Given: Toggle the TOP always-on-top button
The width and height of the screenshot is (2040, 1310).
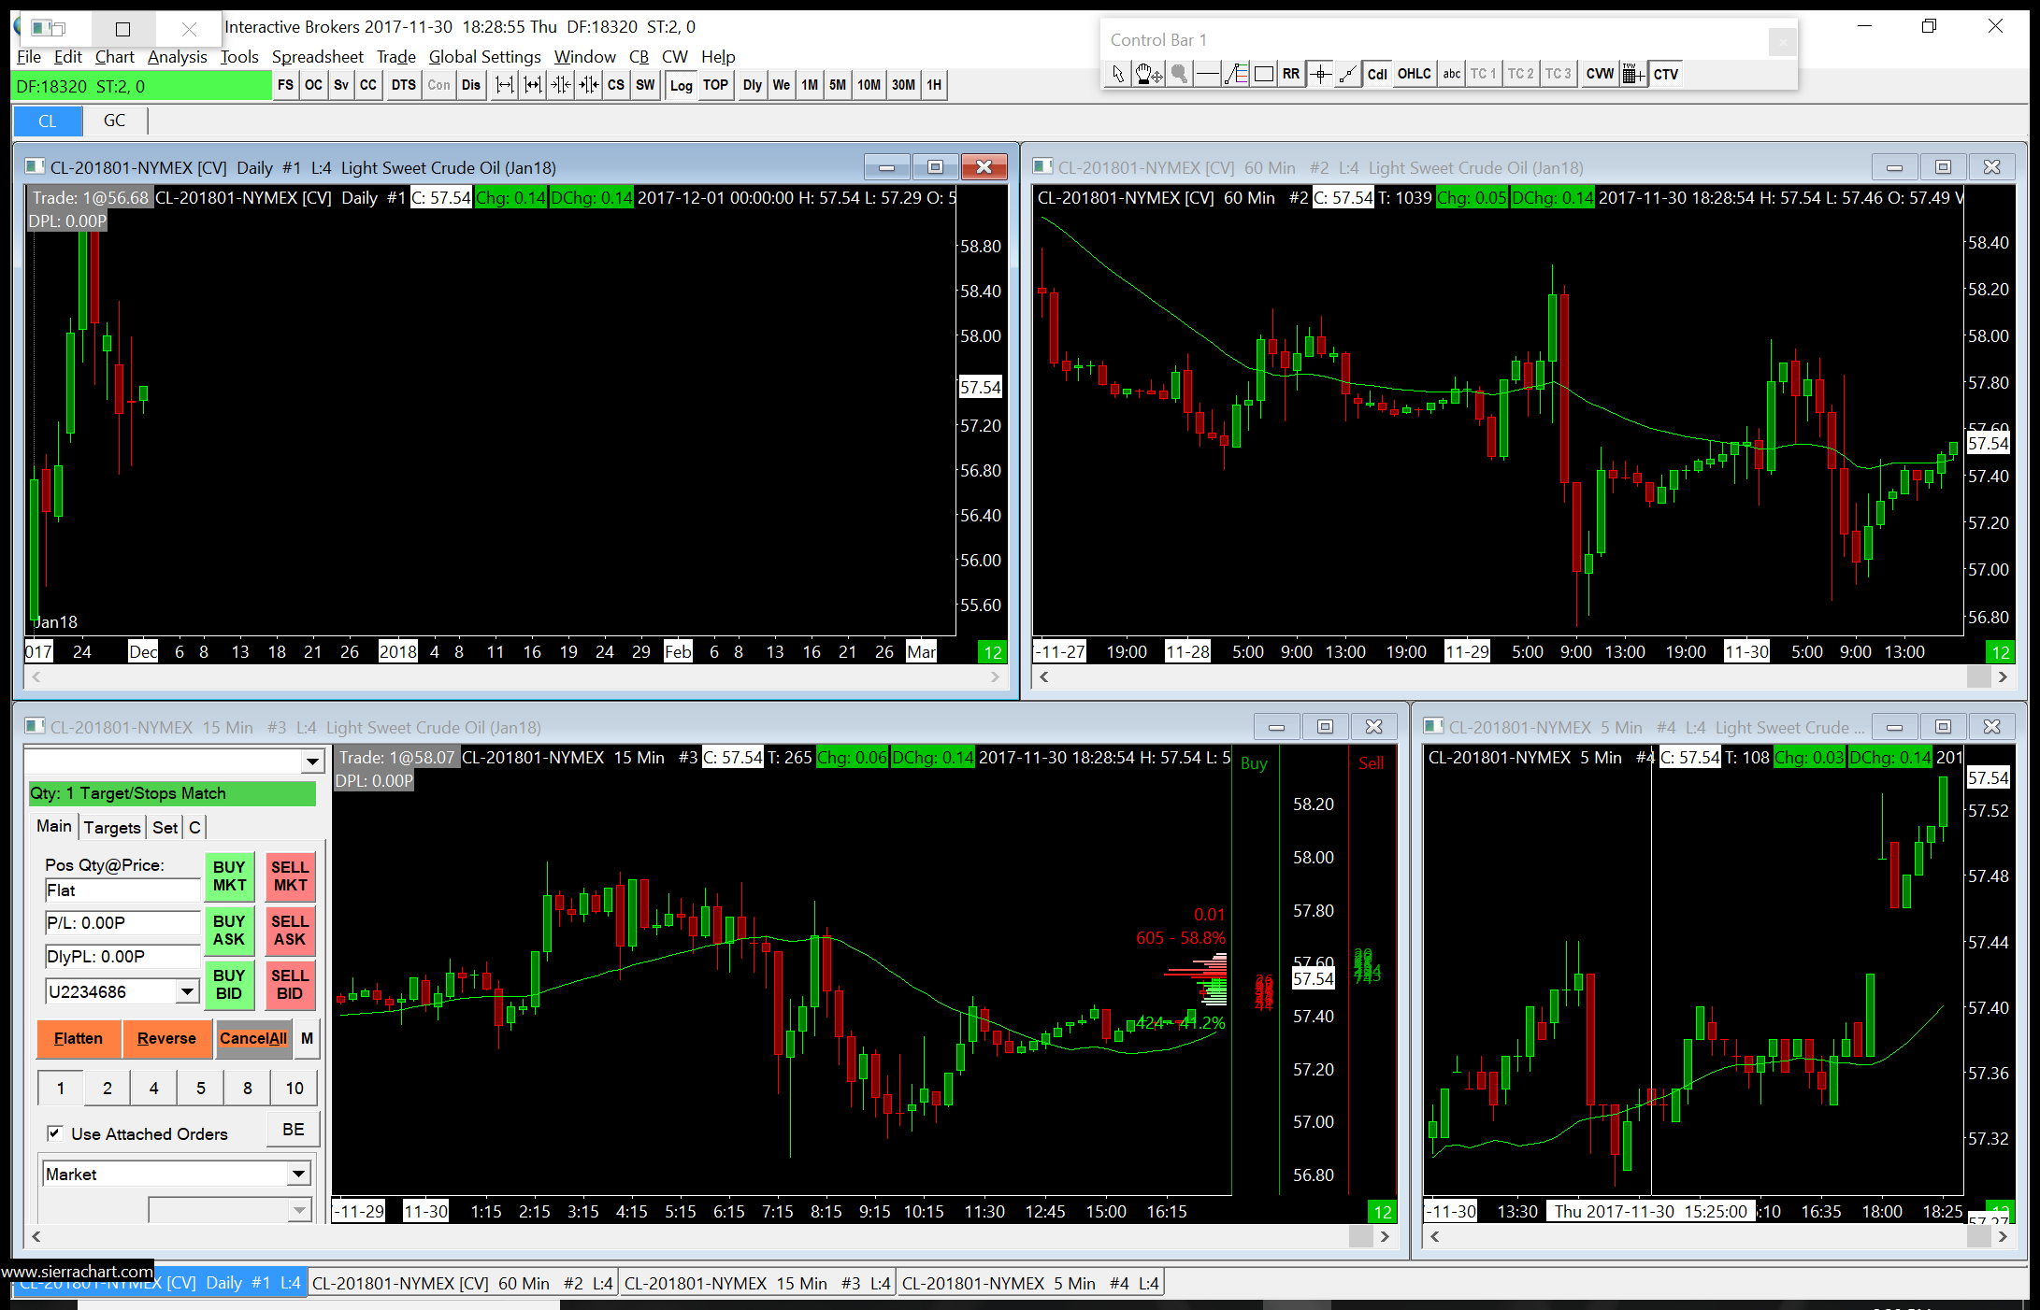Looking at the screenshot, I should 715,85.
